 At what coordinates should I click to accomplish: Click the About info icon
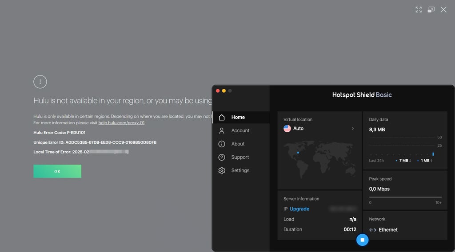222,144
